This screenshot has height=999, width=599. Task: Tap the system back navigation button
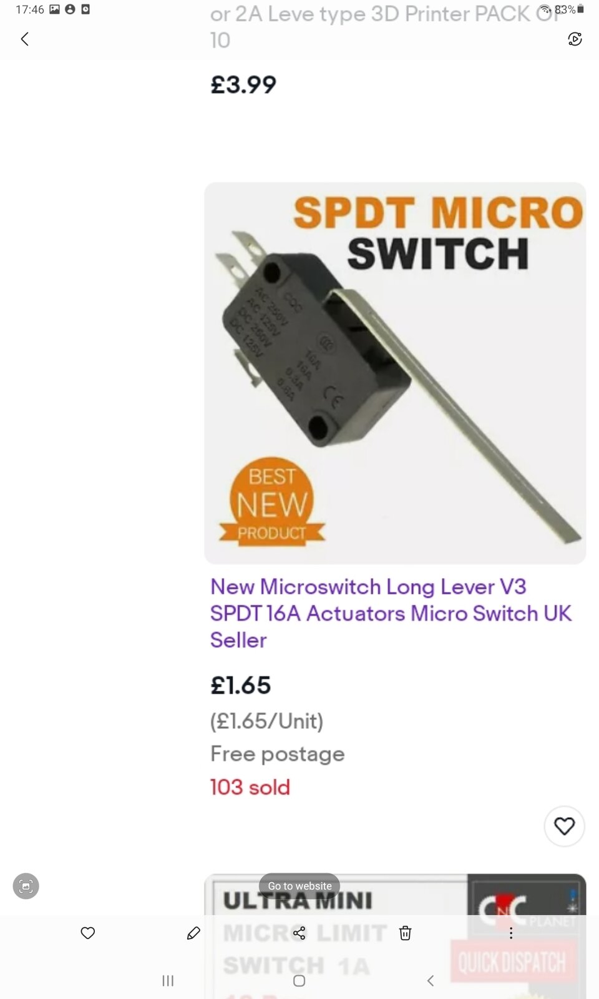(x=431, y=980)
